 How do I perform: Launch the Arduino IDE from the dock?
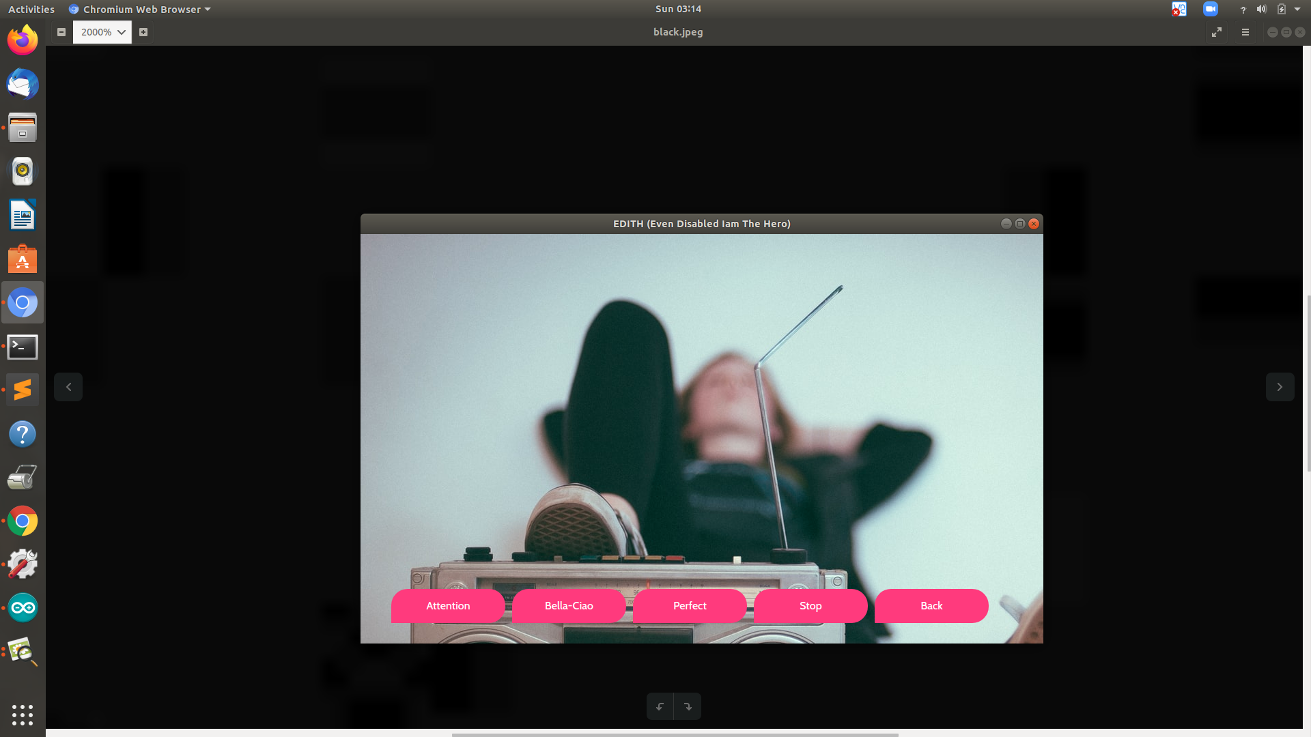click(23, 607)
